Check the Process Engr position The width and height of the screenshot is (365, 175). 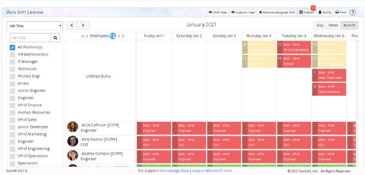click(x=12, y=76)
